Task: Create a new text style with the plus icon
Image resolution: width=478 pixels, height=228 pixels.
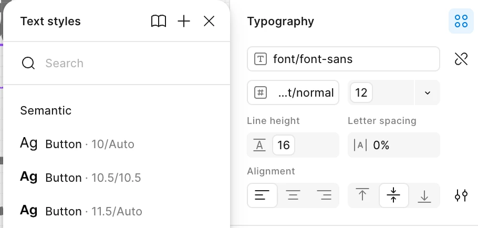Action: [184, 22]
